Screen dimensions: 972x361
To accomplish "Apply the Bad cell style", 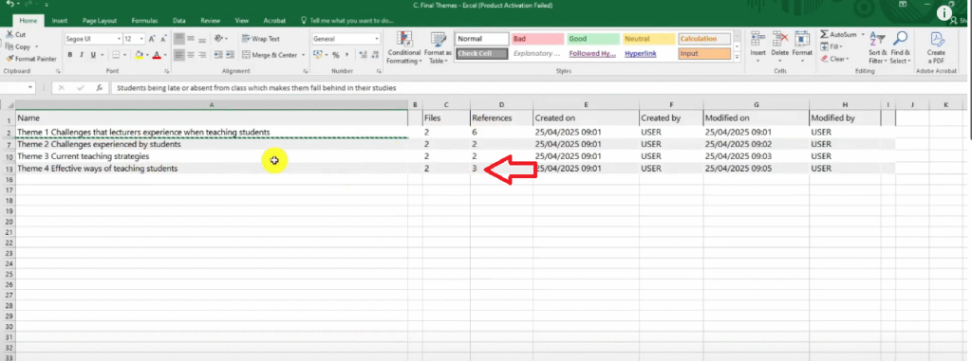I will click(537, 39).
